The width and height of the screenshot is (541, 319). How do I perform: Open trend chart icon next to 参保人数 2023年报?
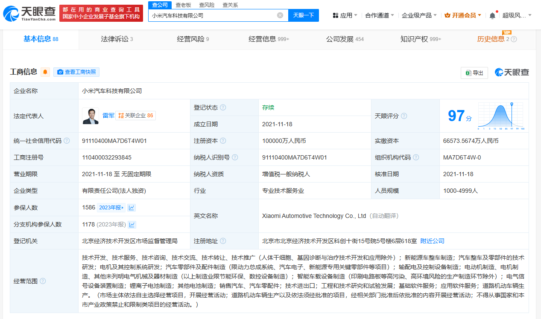132,208
